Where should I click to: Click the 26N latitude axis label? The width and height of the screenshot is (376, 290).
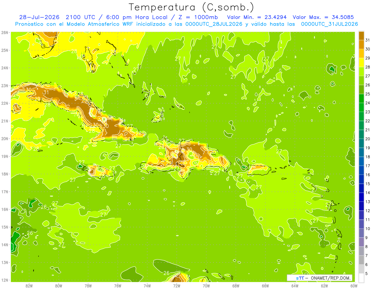click(x=4, y=33)
